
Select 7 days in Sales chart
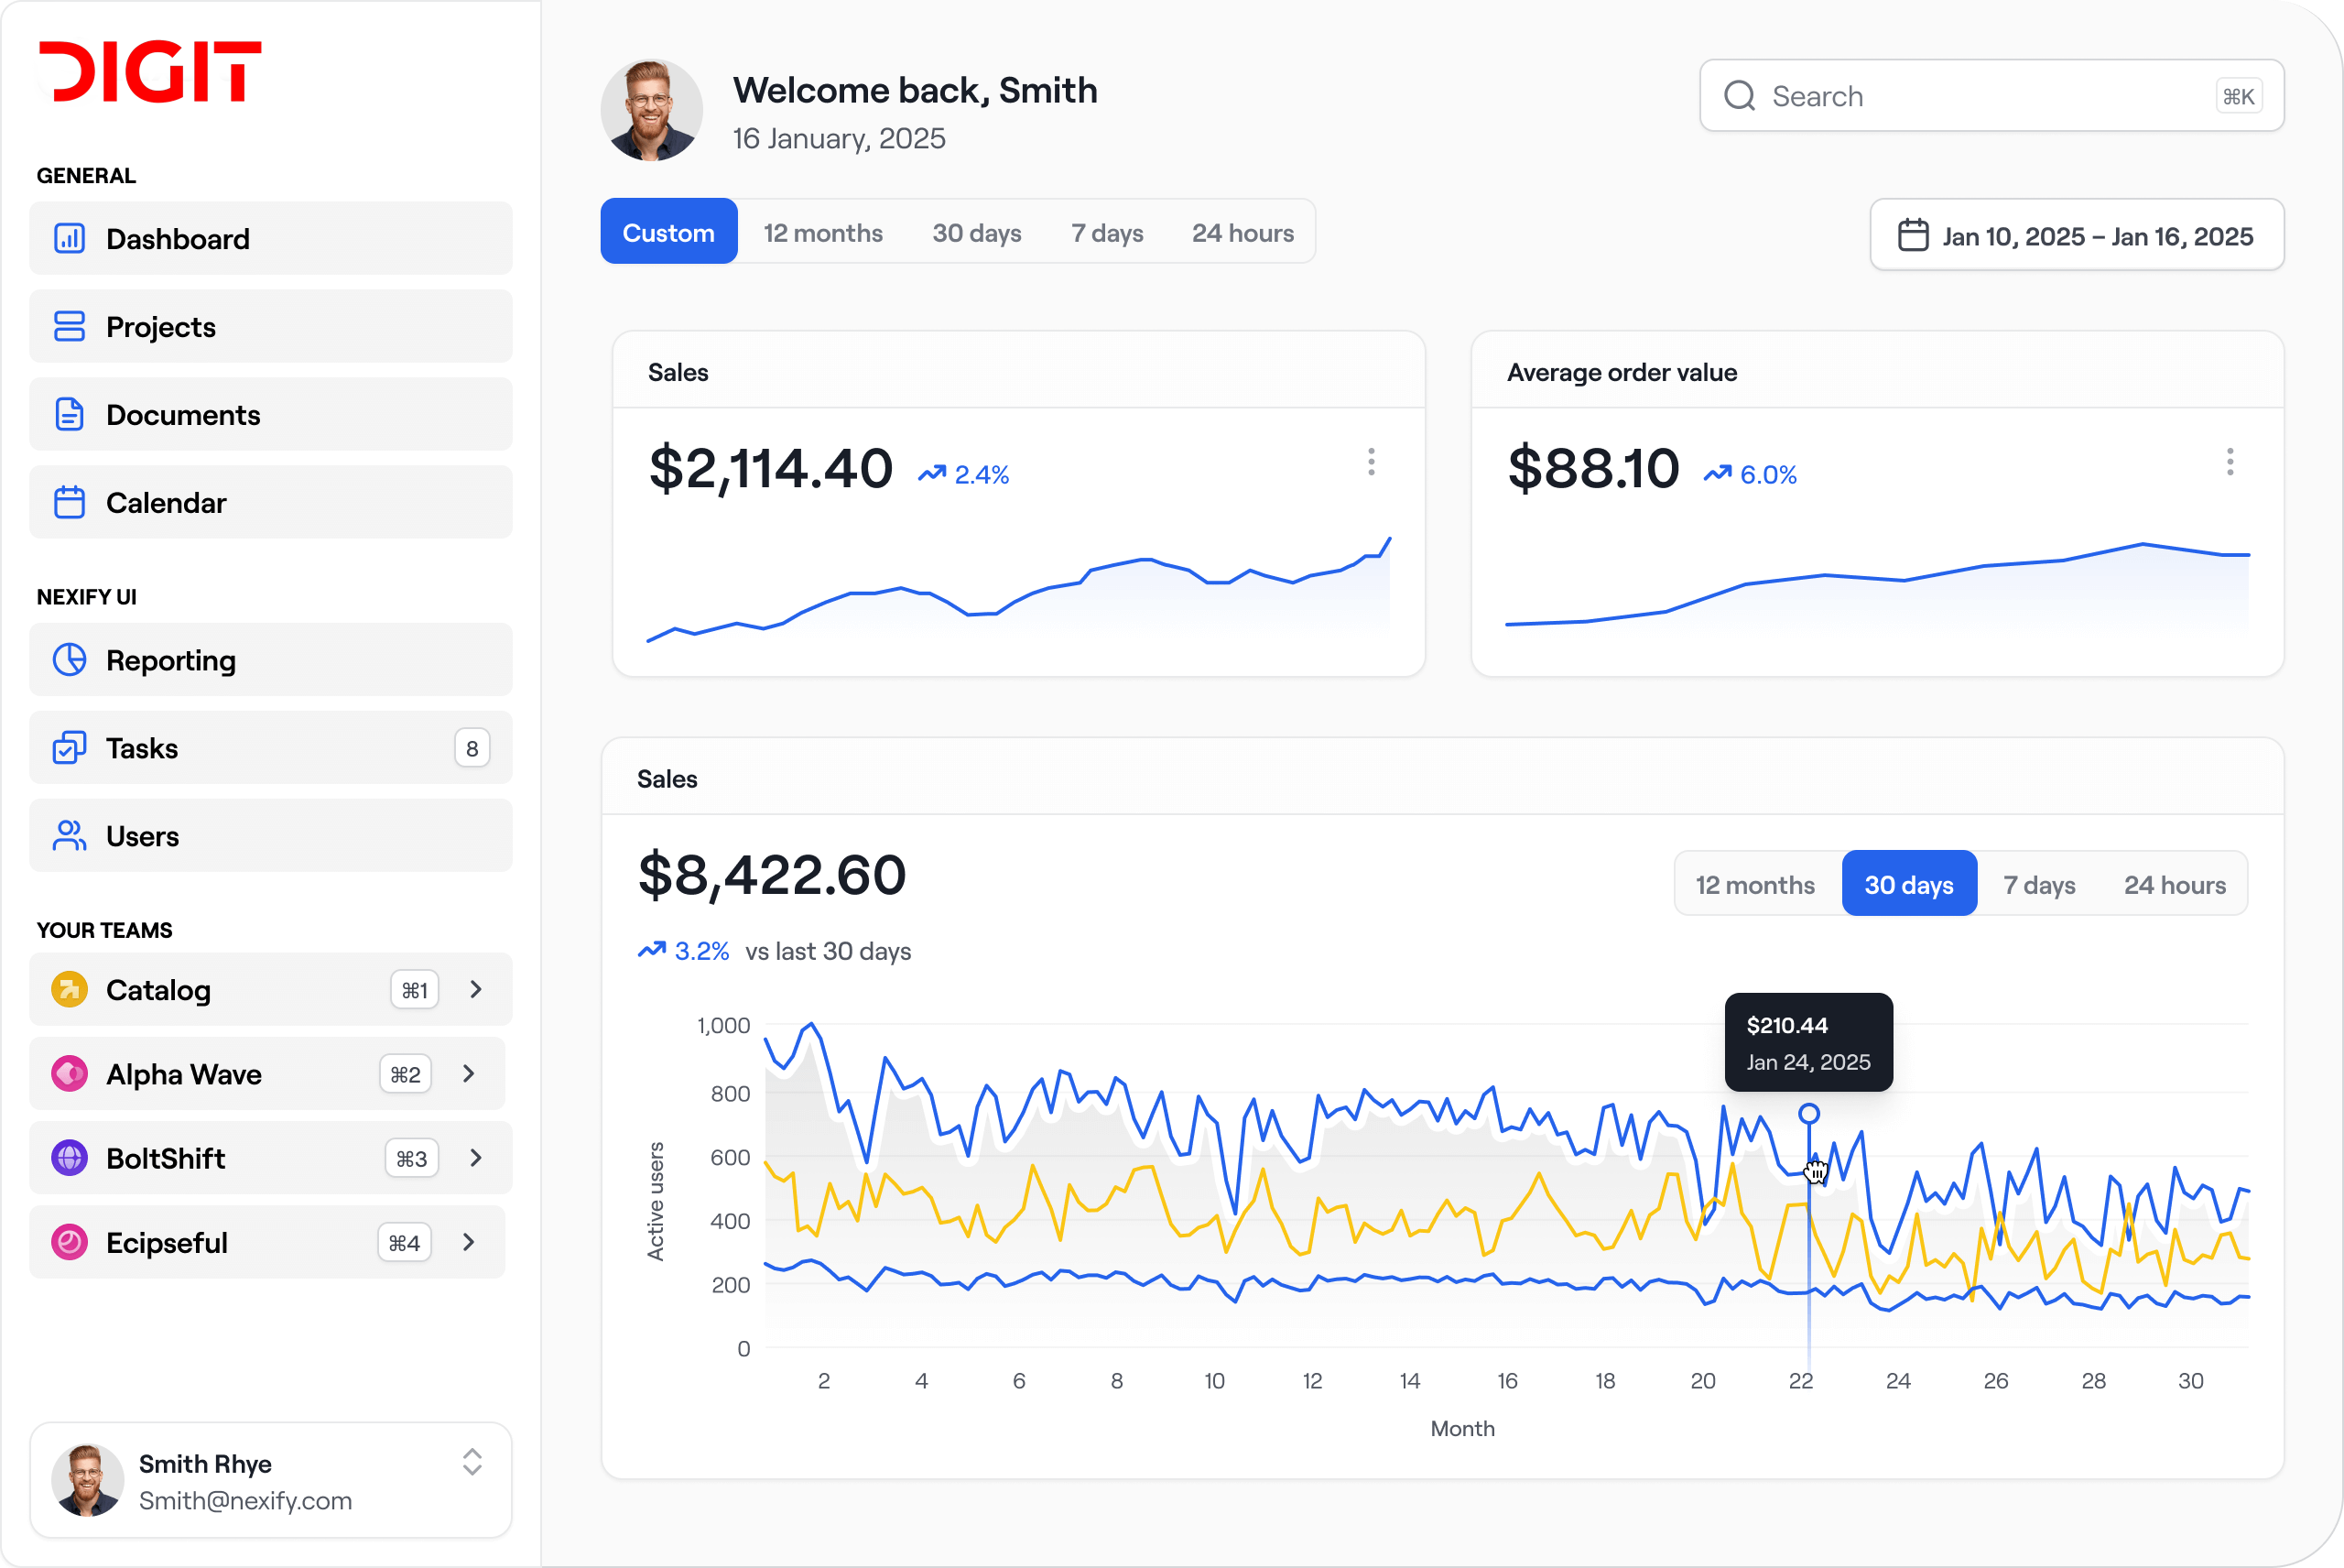tap(2038, 885)
